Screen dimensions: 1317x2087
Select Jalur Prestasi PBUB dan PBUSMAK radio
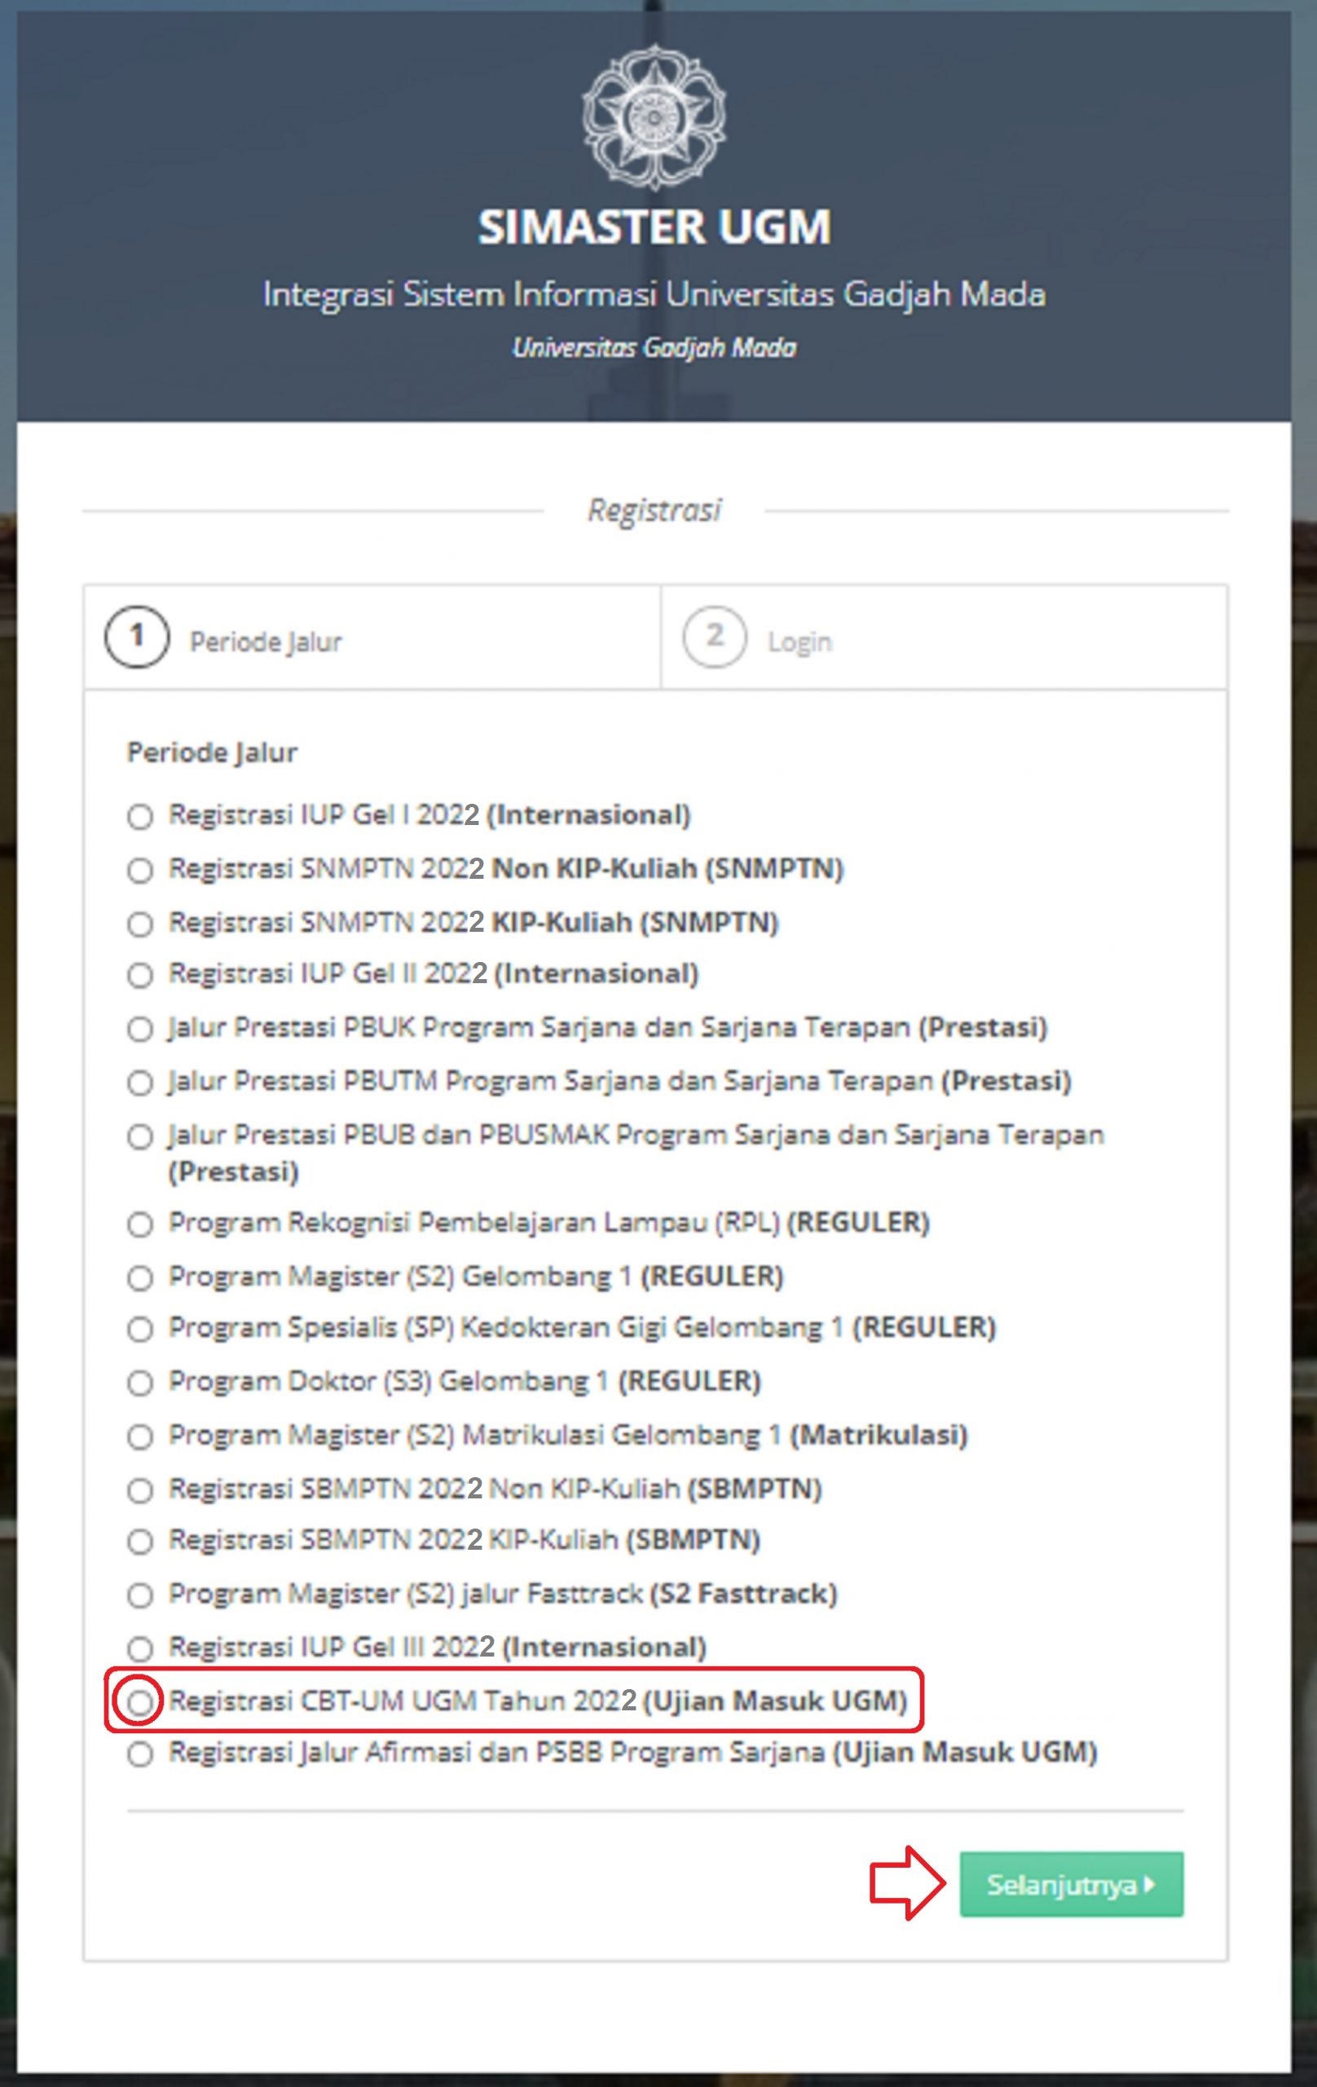(139, 1137)
